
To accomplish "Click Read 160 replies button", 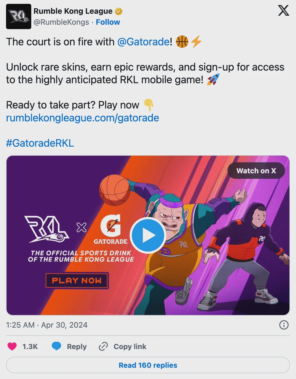I will 148,365.
